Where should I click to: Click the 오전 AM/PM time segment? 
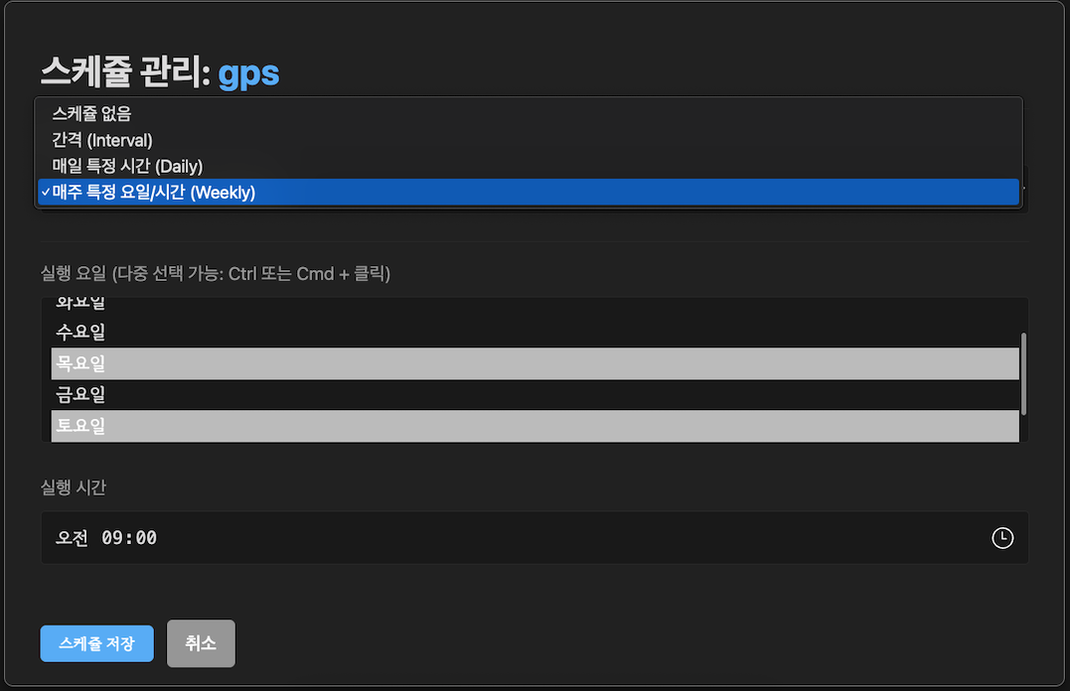(x=72, y=538)
